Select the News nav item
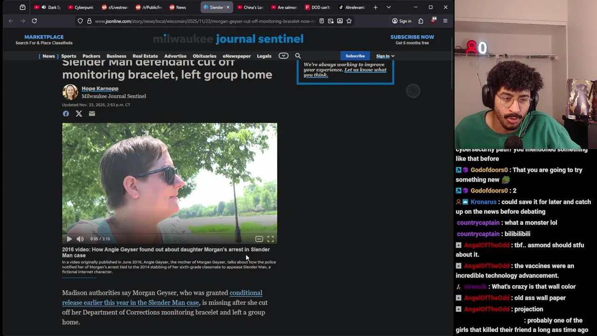Screen dimensions: 597x336 (x=49, y=56)
